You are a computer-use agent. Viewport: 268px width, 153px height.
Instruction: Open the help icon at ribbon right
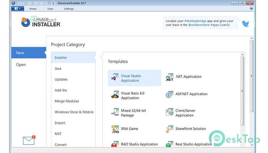251,8
